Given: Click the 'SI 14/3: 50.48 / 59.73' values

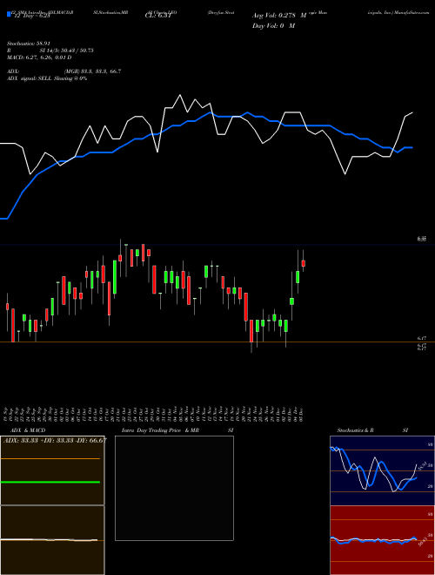Looking at the screenshot, I should tap(67, 51).
